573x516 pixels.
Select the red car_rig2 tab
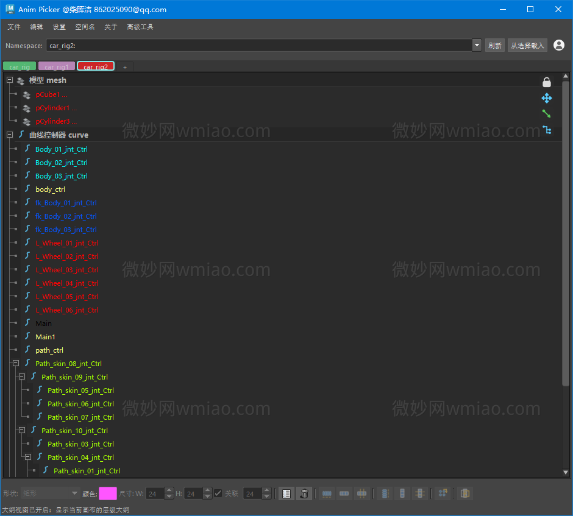(96, 66)
